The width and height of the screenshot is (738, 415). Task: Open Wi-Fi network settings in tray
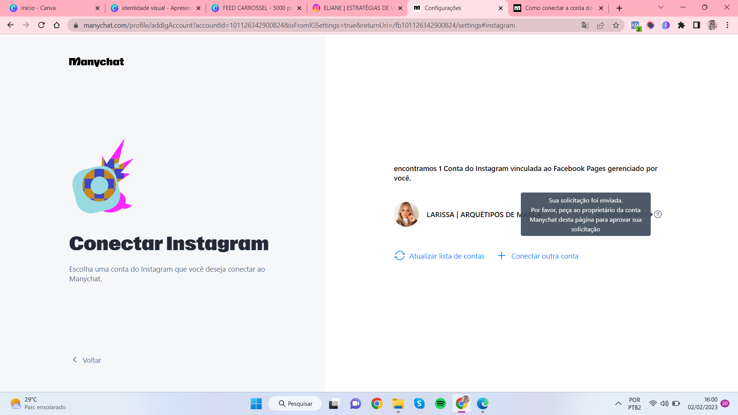point(653,403)
